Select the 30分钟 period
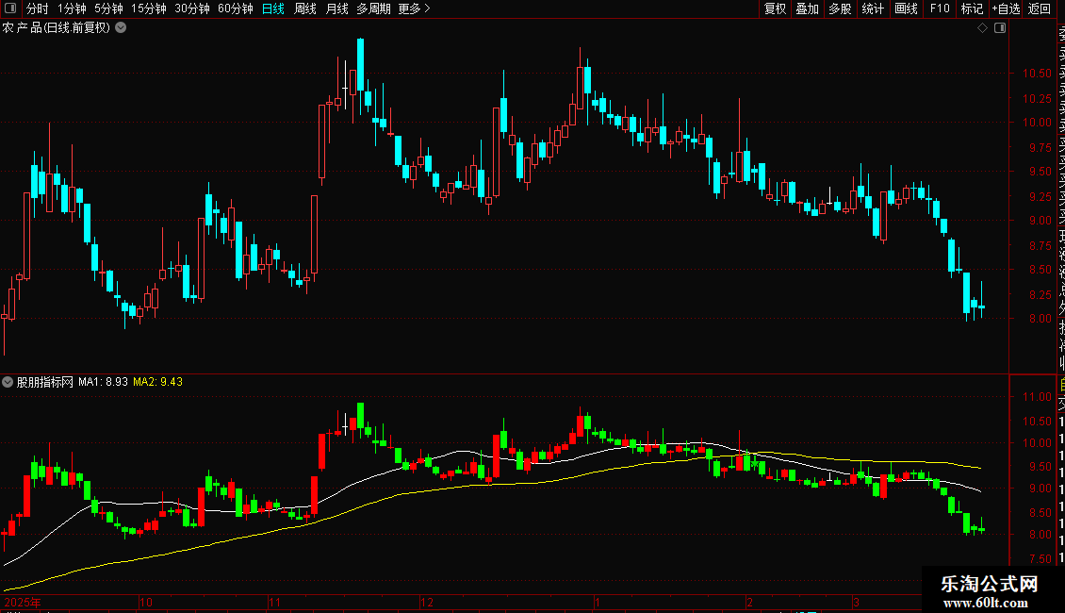The width and height of the screenshot is (1065, 613). tap(192, 8)
